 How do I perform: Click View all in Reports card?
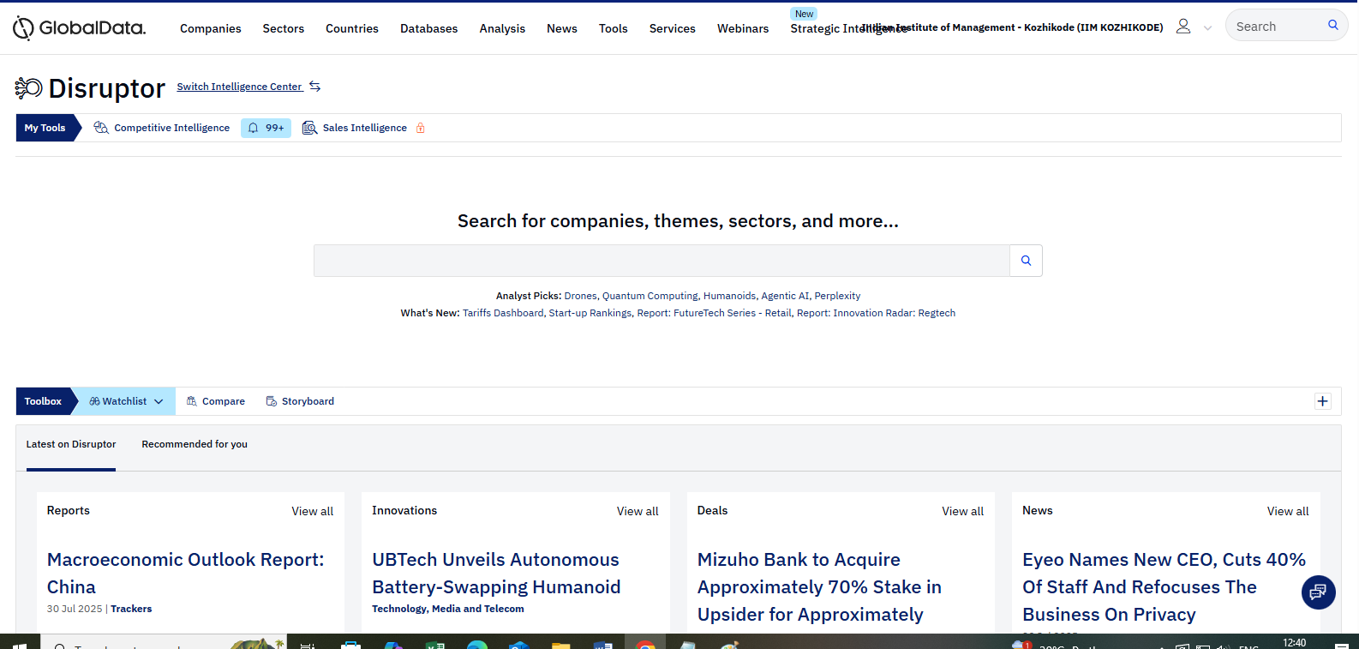[312, 511]
